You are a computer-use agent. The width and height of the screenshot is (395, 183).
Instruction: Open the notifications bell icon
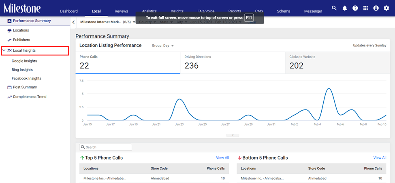pos(345,8)
